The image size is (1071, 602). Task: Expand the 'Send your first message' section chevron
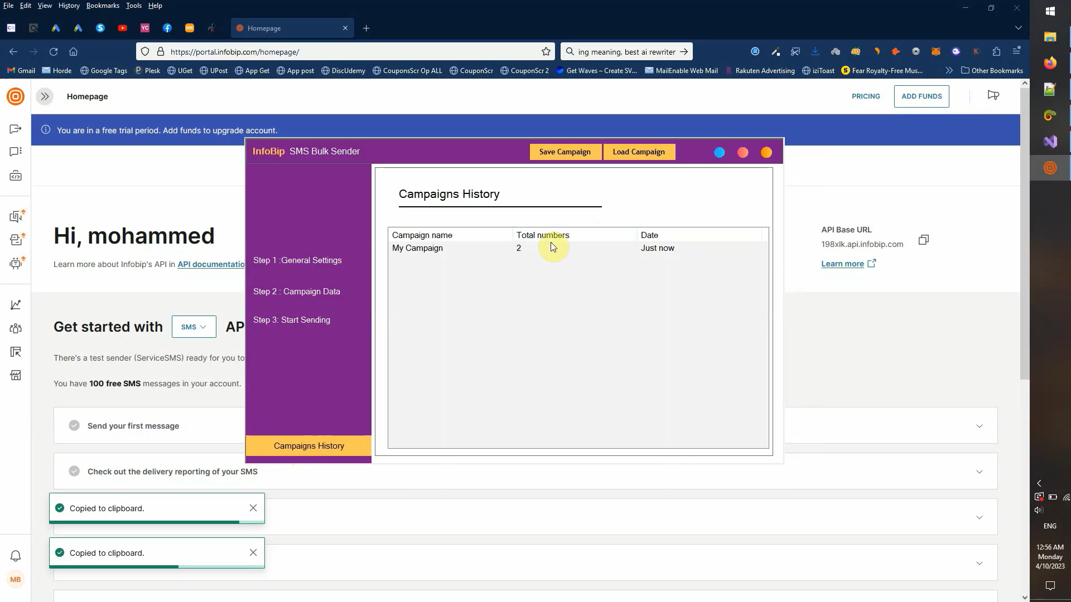(980, 426)
